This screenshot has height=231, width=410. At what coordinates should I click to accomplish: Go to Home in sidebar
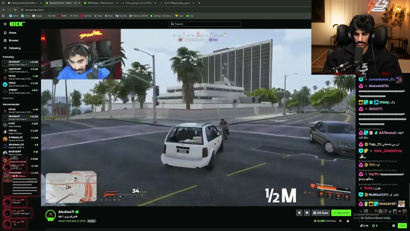point(10,33)
